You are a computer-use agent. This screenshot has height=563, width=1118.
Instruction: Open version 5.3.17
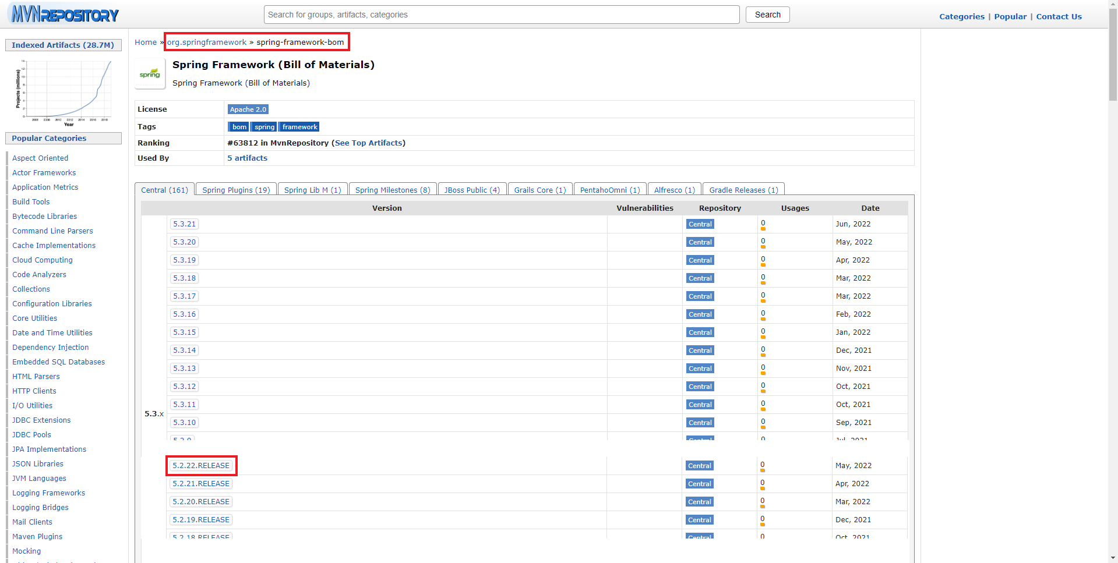pos(184,296)
